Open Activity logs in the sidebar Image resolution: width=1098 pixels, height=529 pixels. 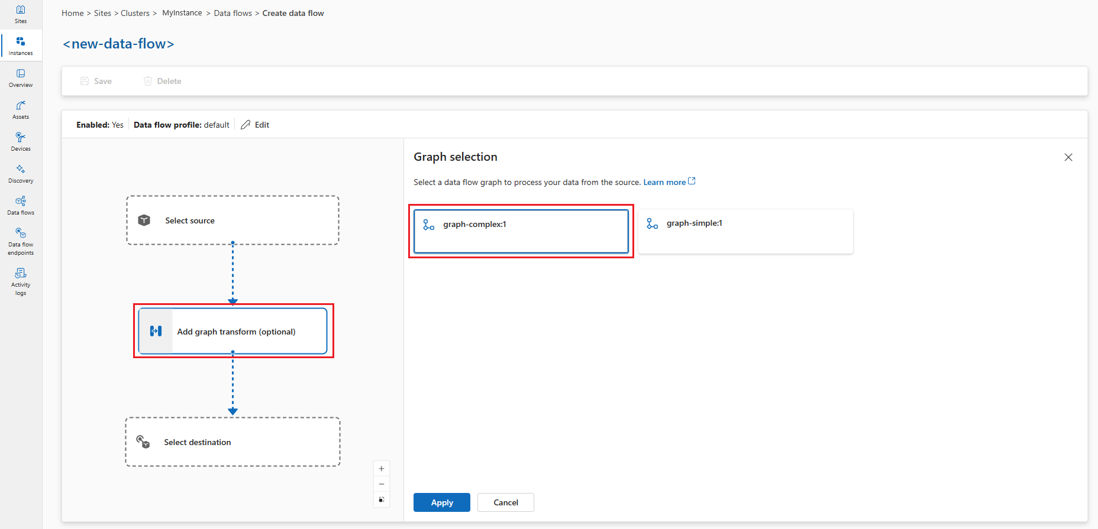point(21,281)
